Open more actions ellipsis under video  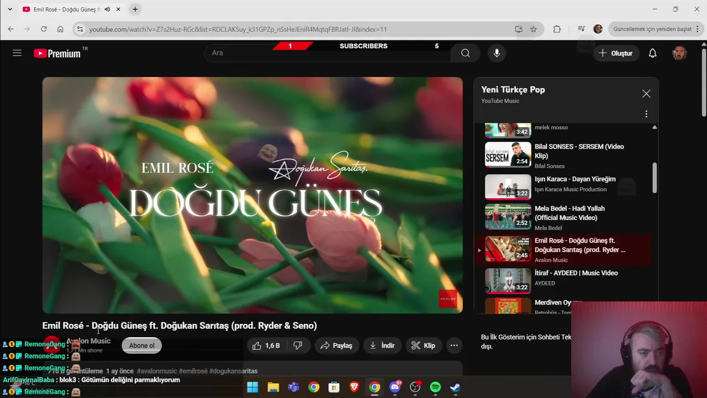(454, 345)
